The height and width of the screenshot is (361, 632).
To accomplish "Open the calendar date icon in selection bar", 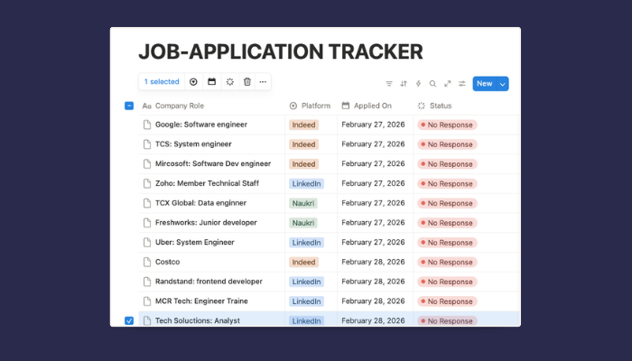I will [x=211, y=82].
